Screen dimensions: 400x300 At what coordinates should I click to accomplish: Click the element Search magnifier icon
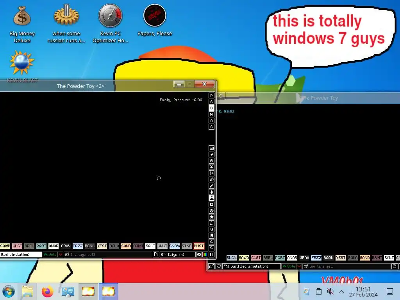(x=211, y=248)
